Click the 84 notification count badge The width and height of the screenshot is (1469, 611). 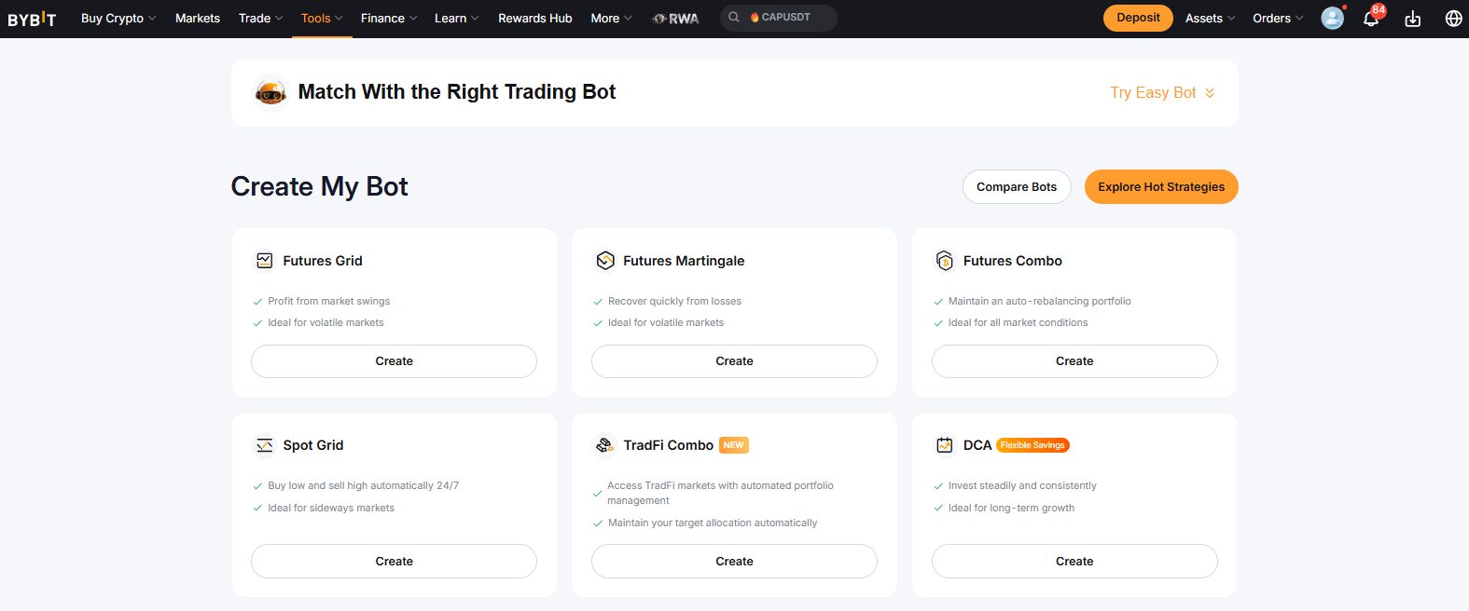pos(1379,10)
